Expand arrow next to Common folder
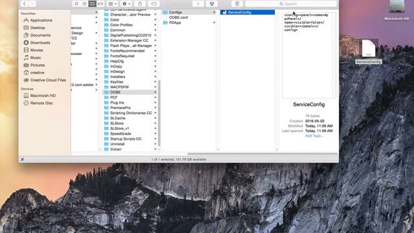This screenshot has height=233, width=414. pos(155,30)
